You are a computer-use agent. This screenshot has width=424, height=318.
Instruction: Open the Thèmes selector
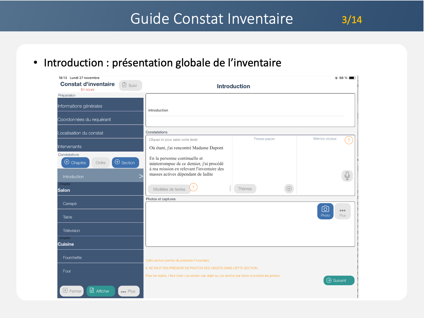coord(245,189)
